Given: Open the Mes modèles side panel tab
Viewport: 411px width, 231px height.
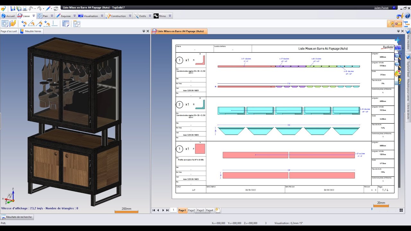Looking at the screenshot, I should pos(408,40).
